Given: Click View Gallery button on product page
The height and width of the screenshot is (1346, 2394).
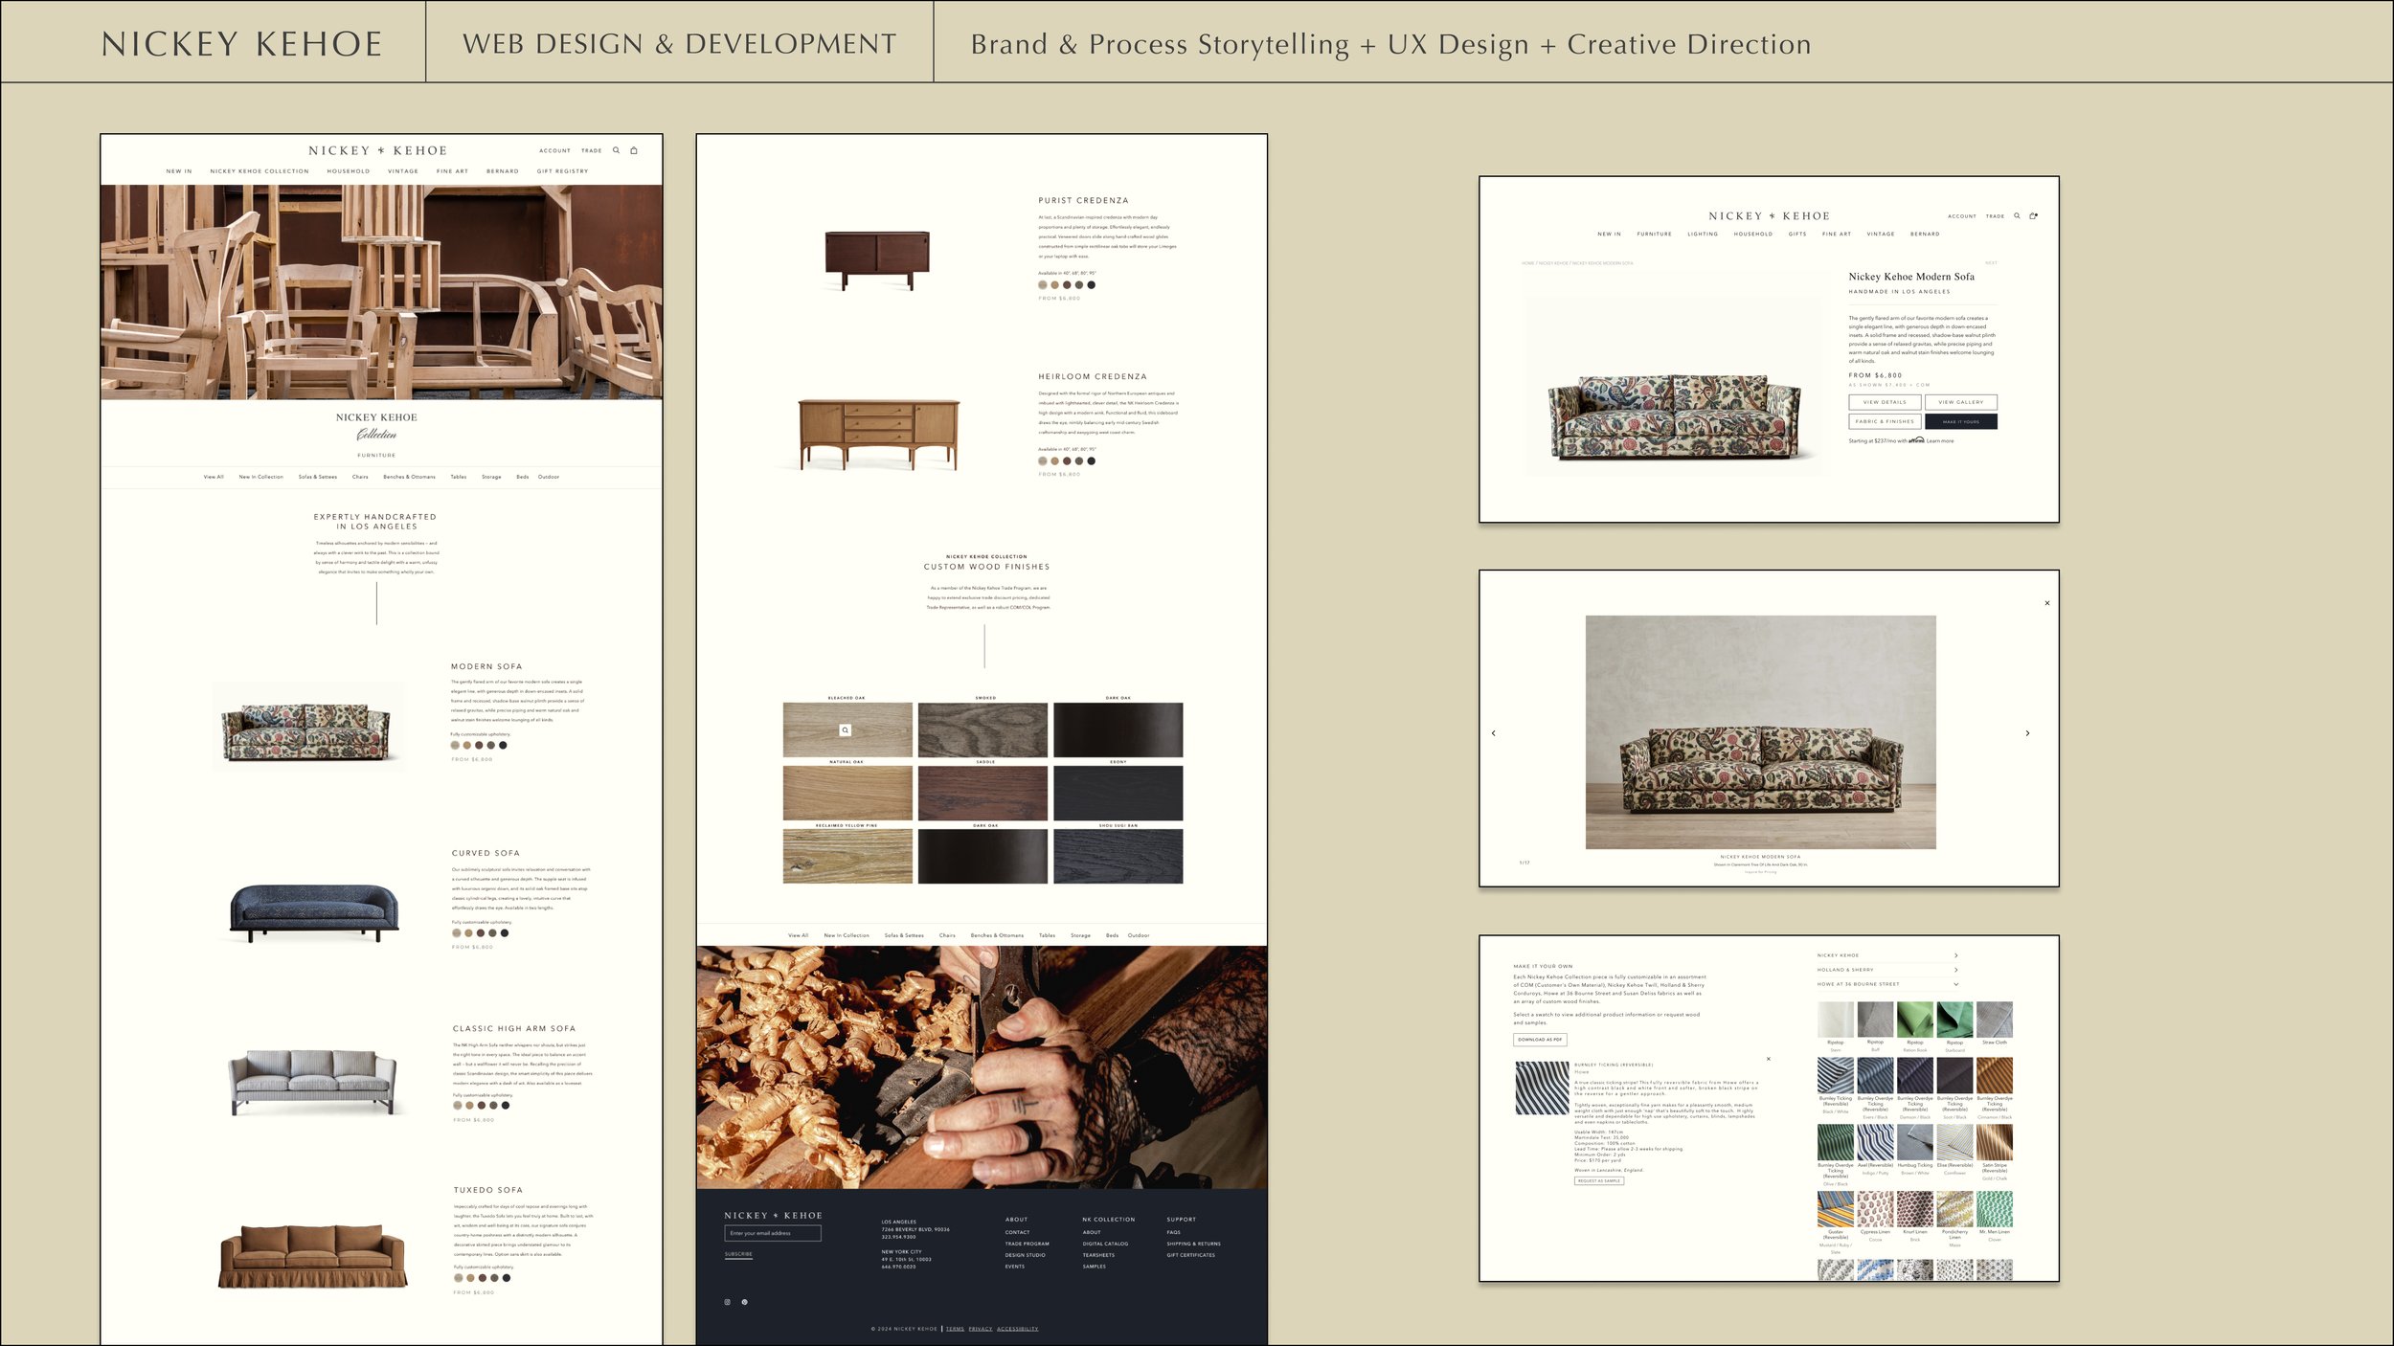Looking at the screenshot, I should pyautogui.click(x=1961, y=402).
